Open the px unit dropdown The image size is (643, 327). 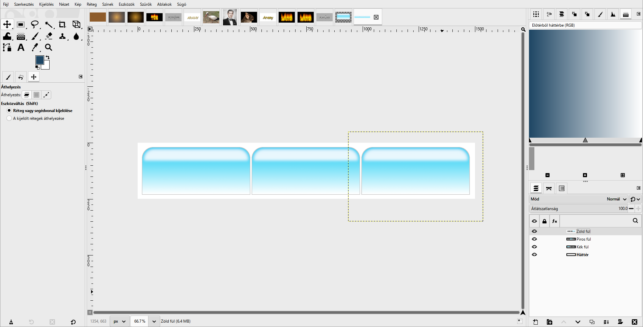(119, 321)
